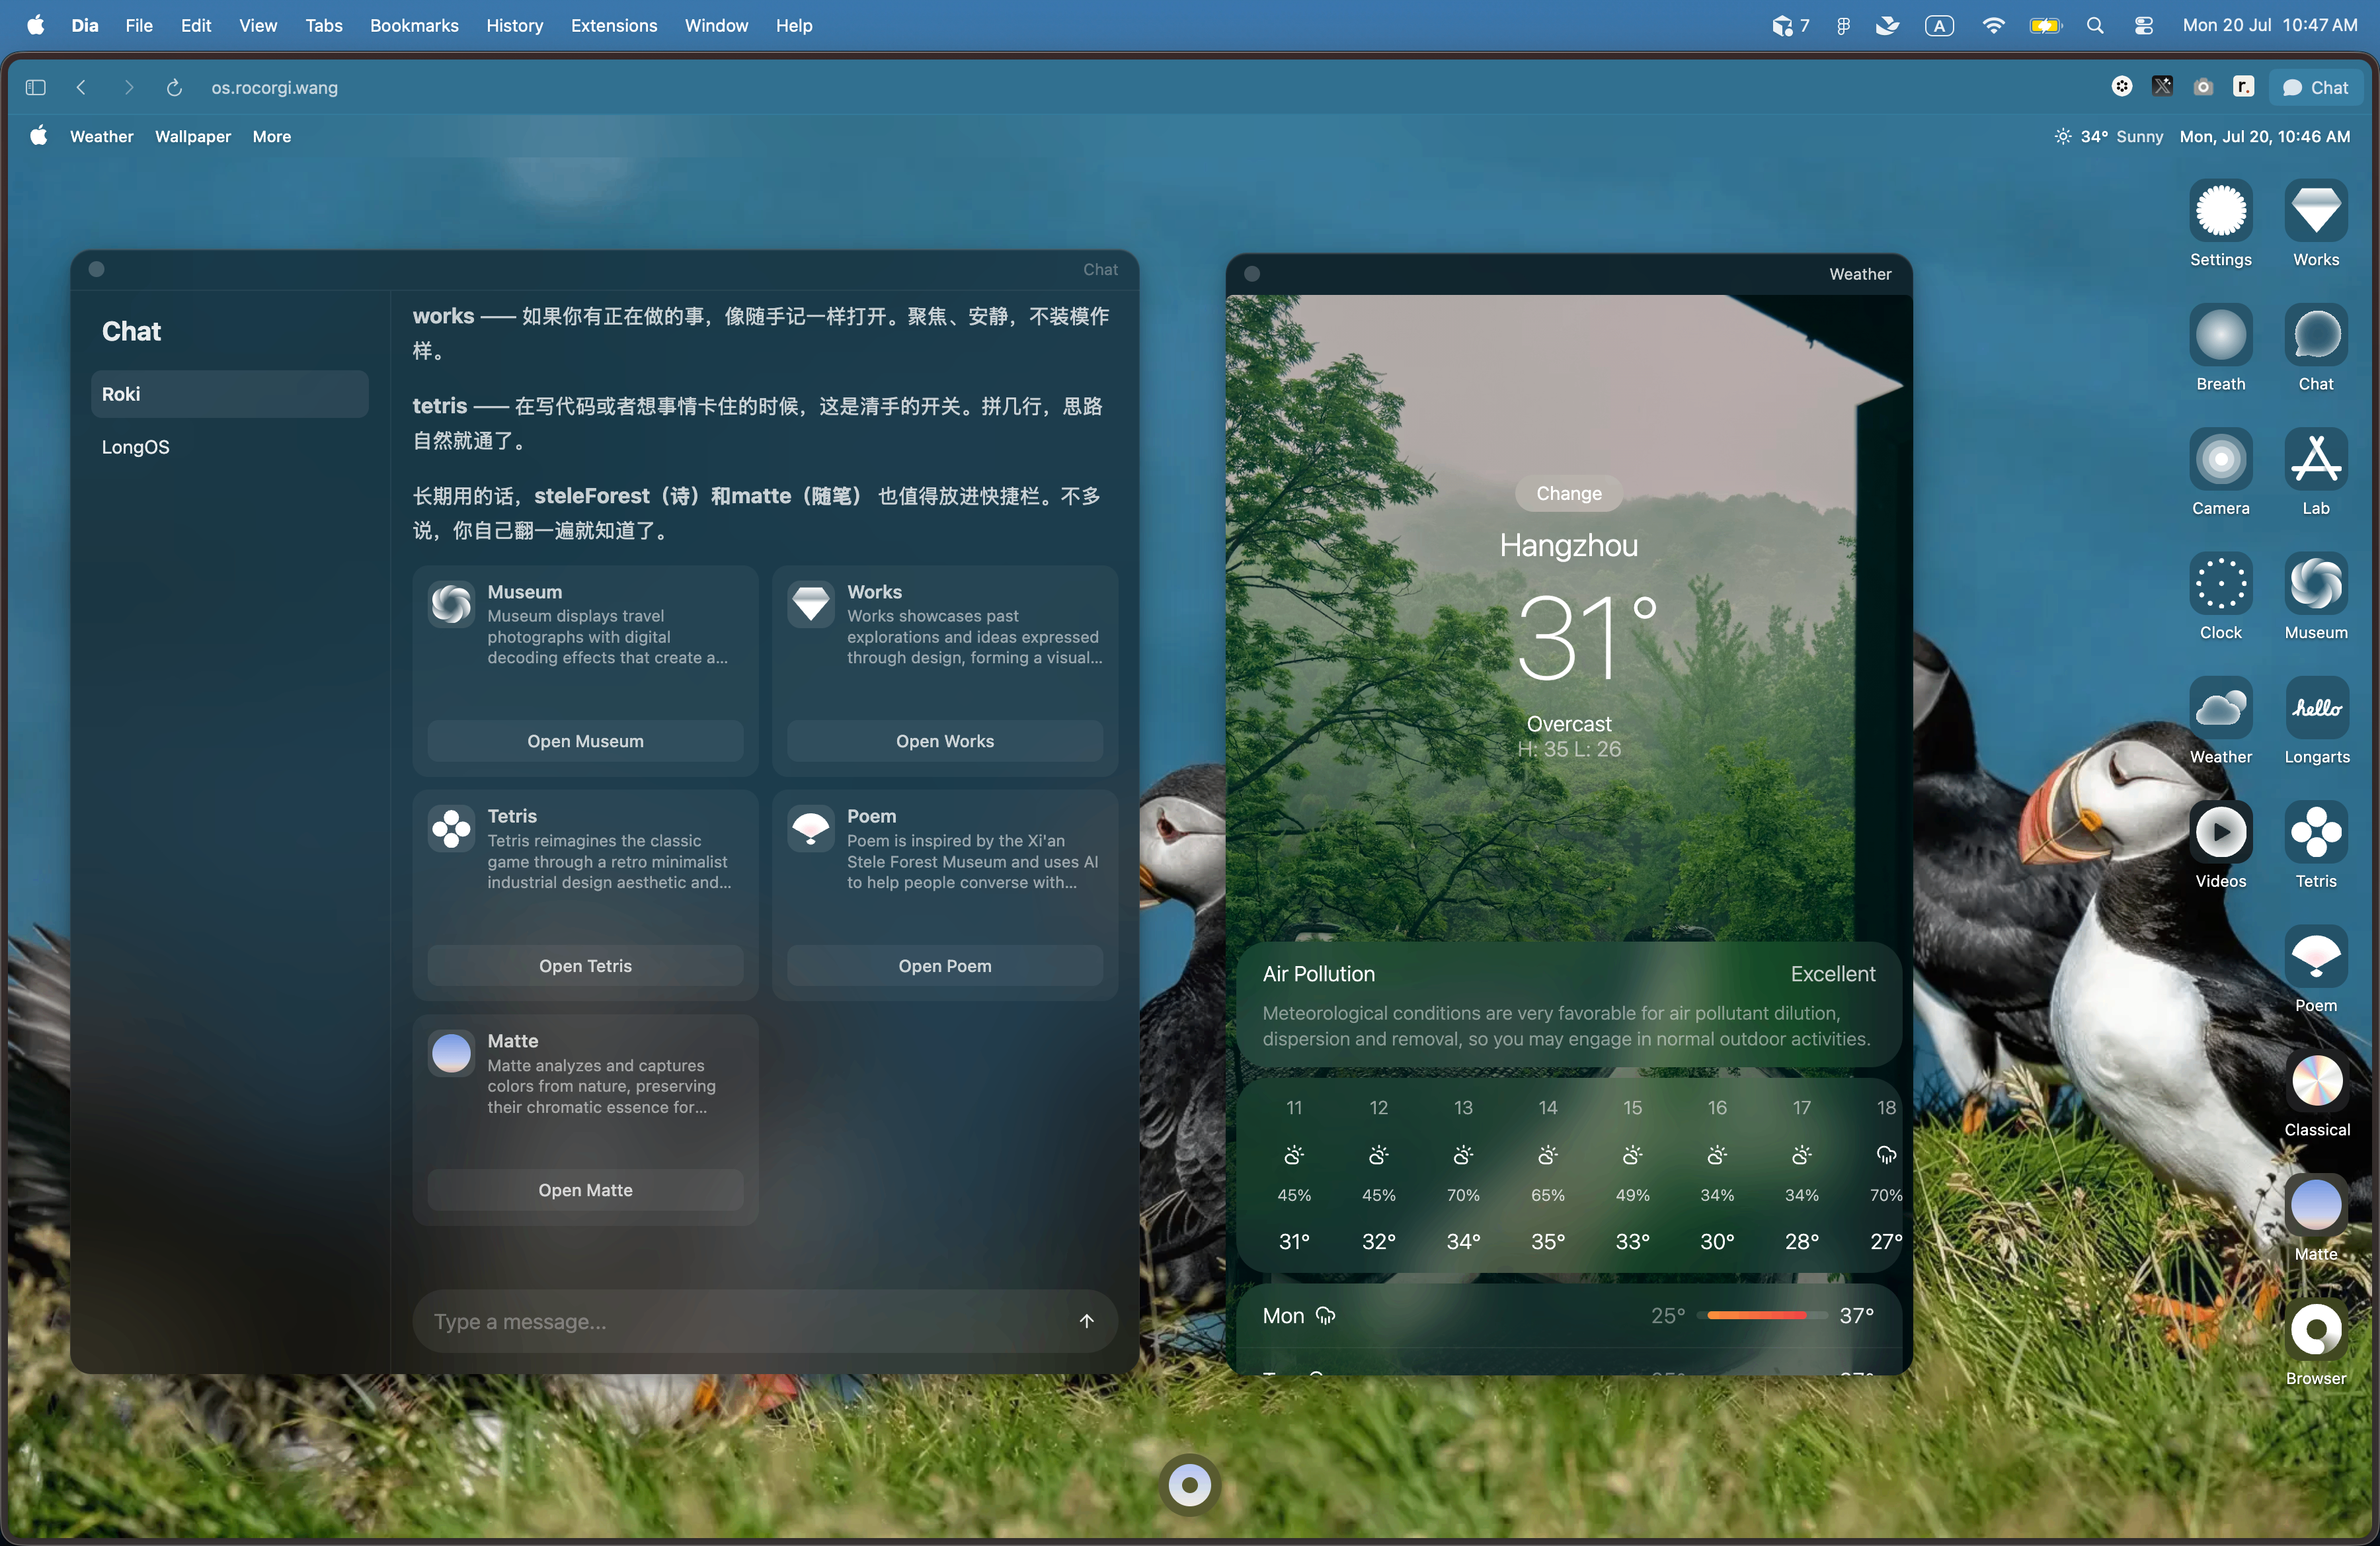The height and width of the screenshot is (1546, 2380).
Task: Open the Longarts hello icon
Action: click(2315, 708)
